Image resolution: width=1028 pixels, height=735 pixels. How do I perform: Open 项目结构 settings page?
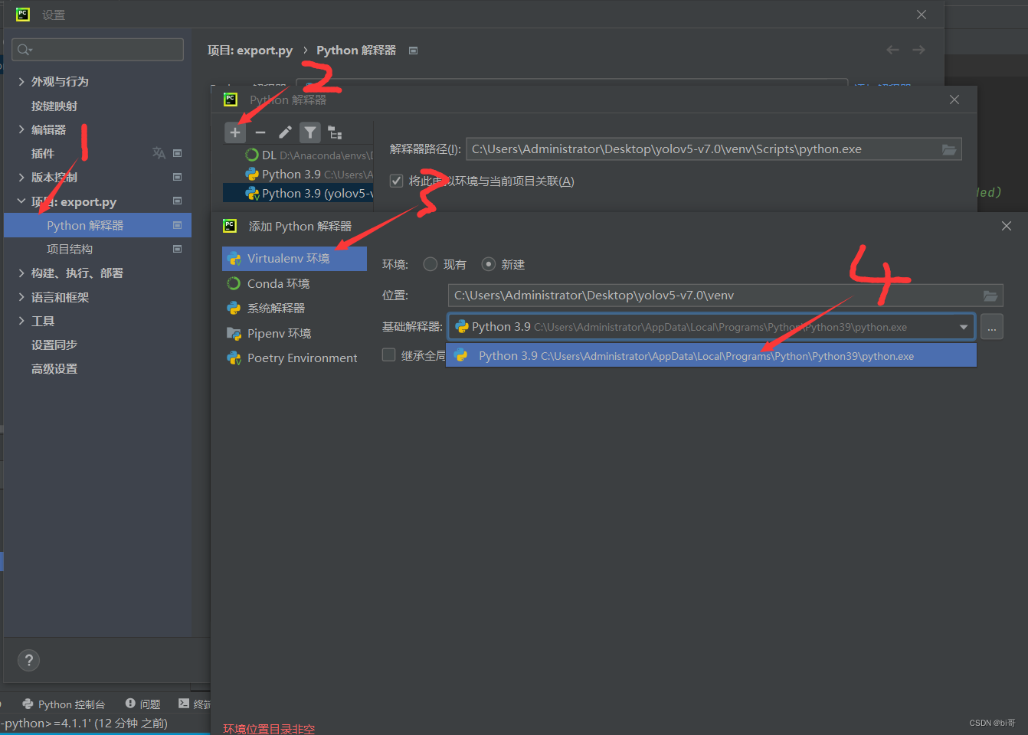[70, 249]
